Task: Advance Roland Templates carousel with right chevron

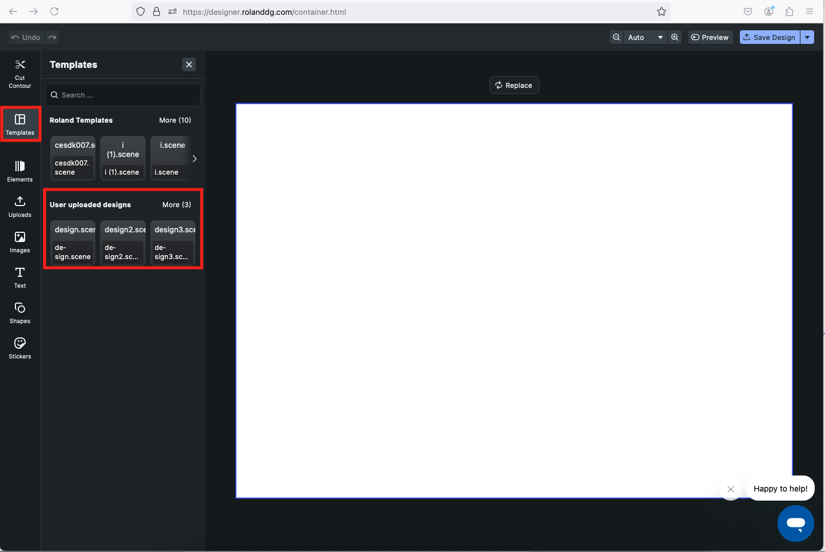Action: click(x=195, y=159)
